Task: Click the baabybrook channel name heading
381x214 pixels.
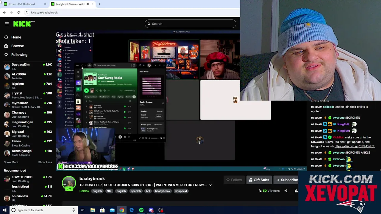Action: pos(92,179)
